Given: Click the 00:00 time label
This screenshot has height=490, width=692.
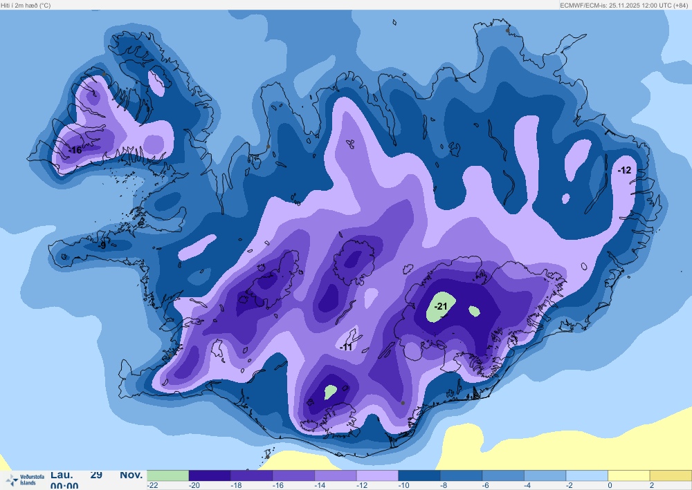Looking at the screenshot, I should pyautogui.click(x=64, y=486).
